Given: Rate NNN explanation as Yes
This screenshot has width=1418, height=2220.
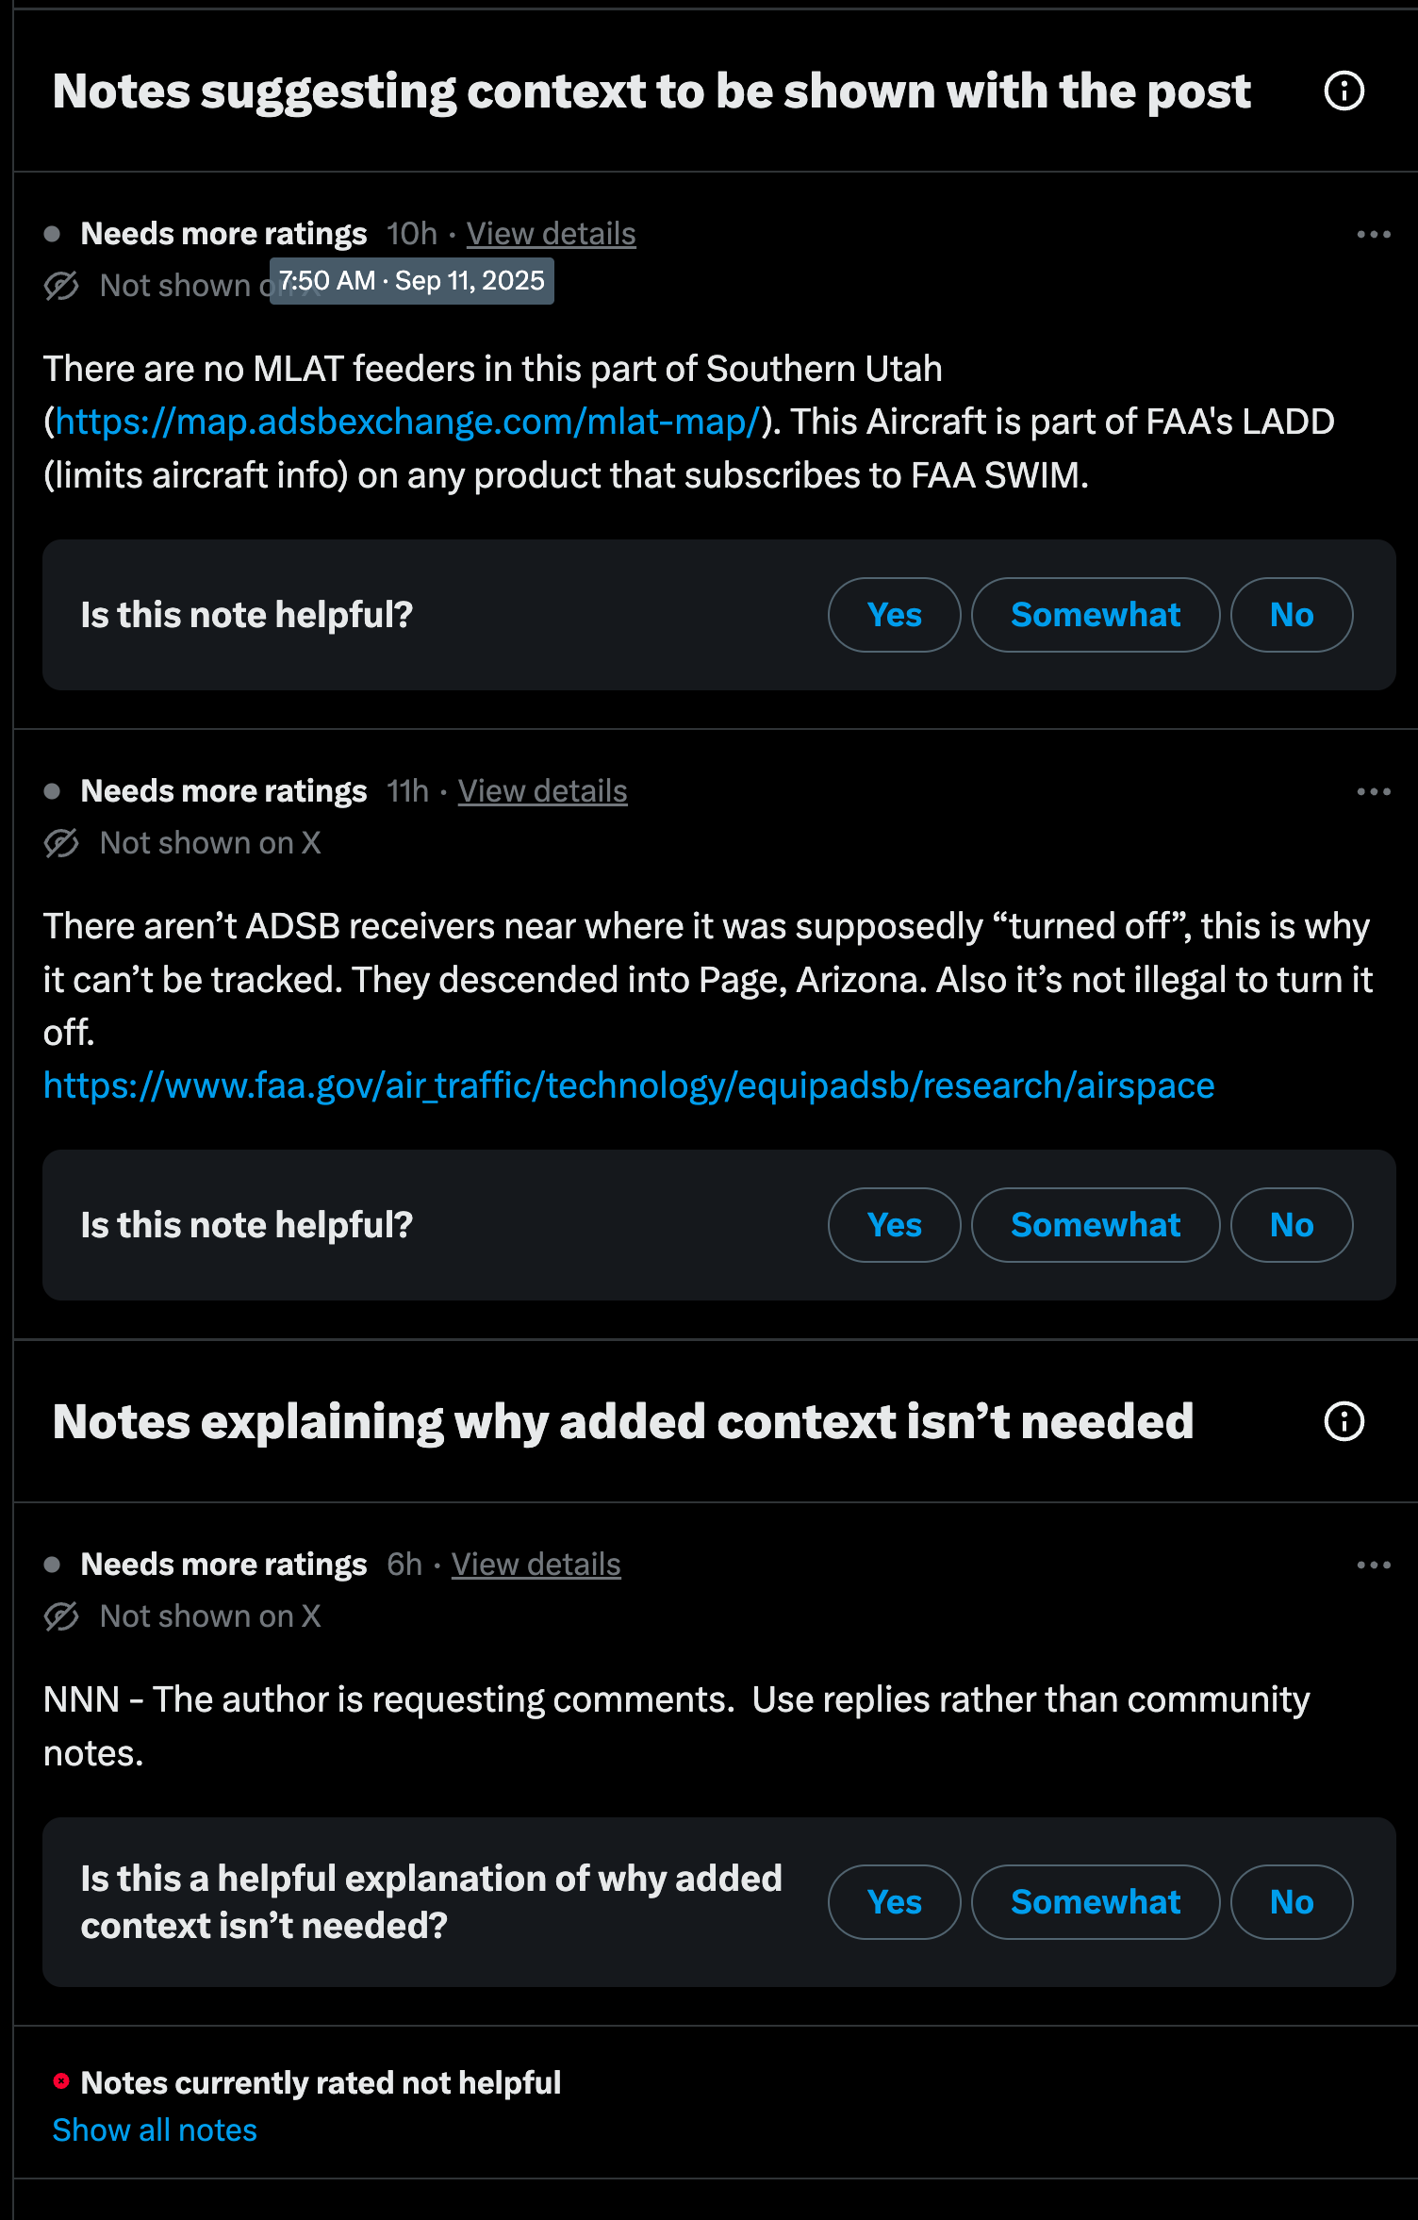Looking at the screenshot, I should coord(894,1902).
